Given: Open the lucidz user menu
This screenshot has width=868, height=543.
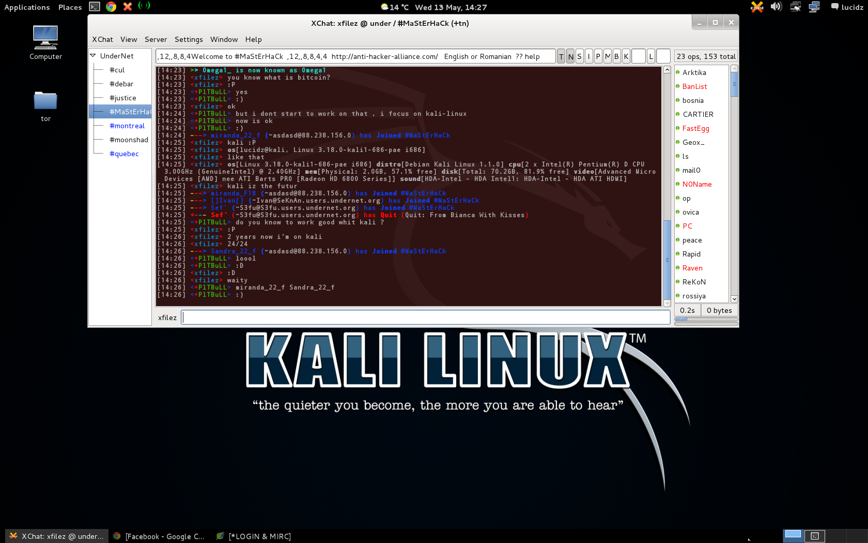Looking at the screenshot, I should click(847, 7).
